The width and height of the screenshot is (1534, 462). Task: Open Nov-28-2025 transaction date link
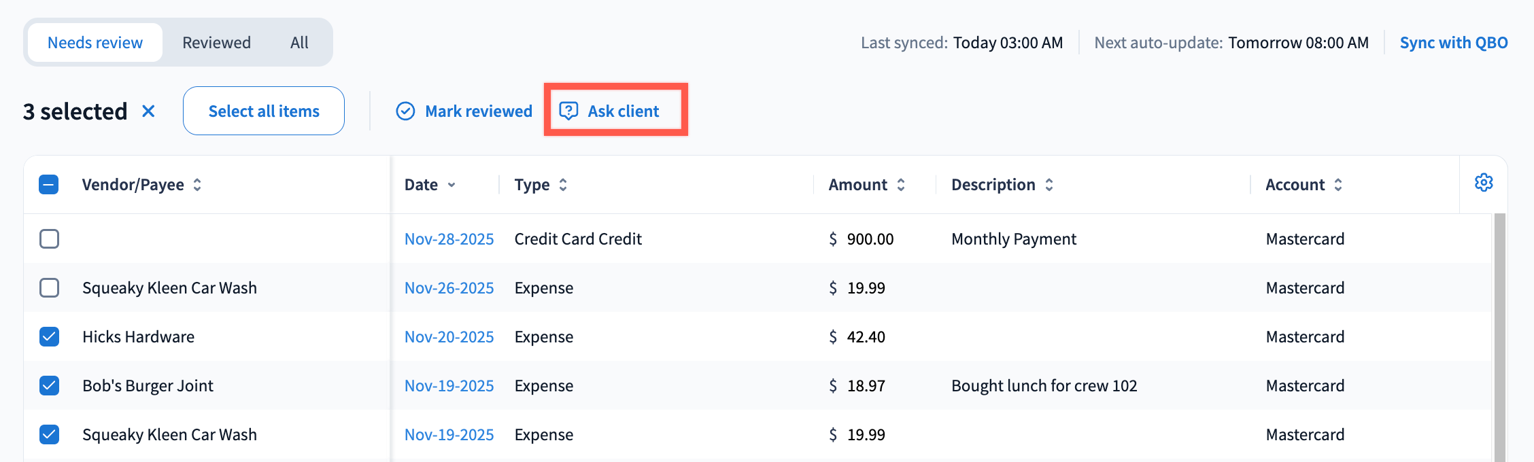pyautogui.click(x=449, y=239)
